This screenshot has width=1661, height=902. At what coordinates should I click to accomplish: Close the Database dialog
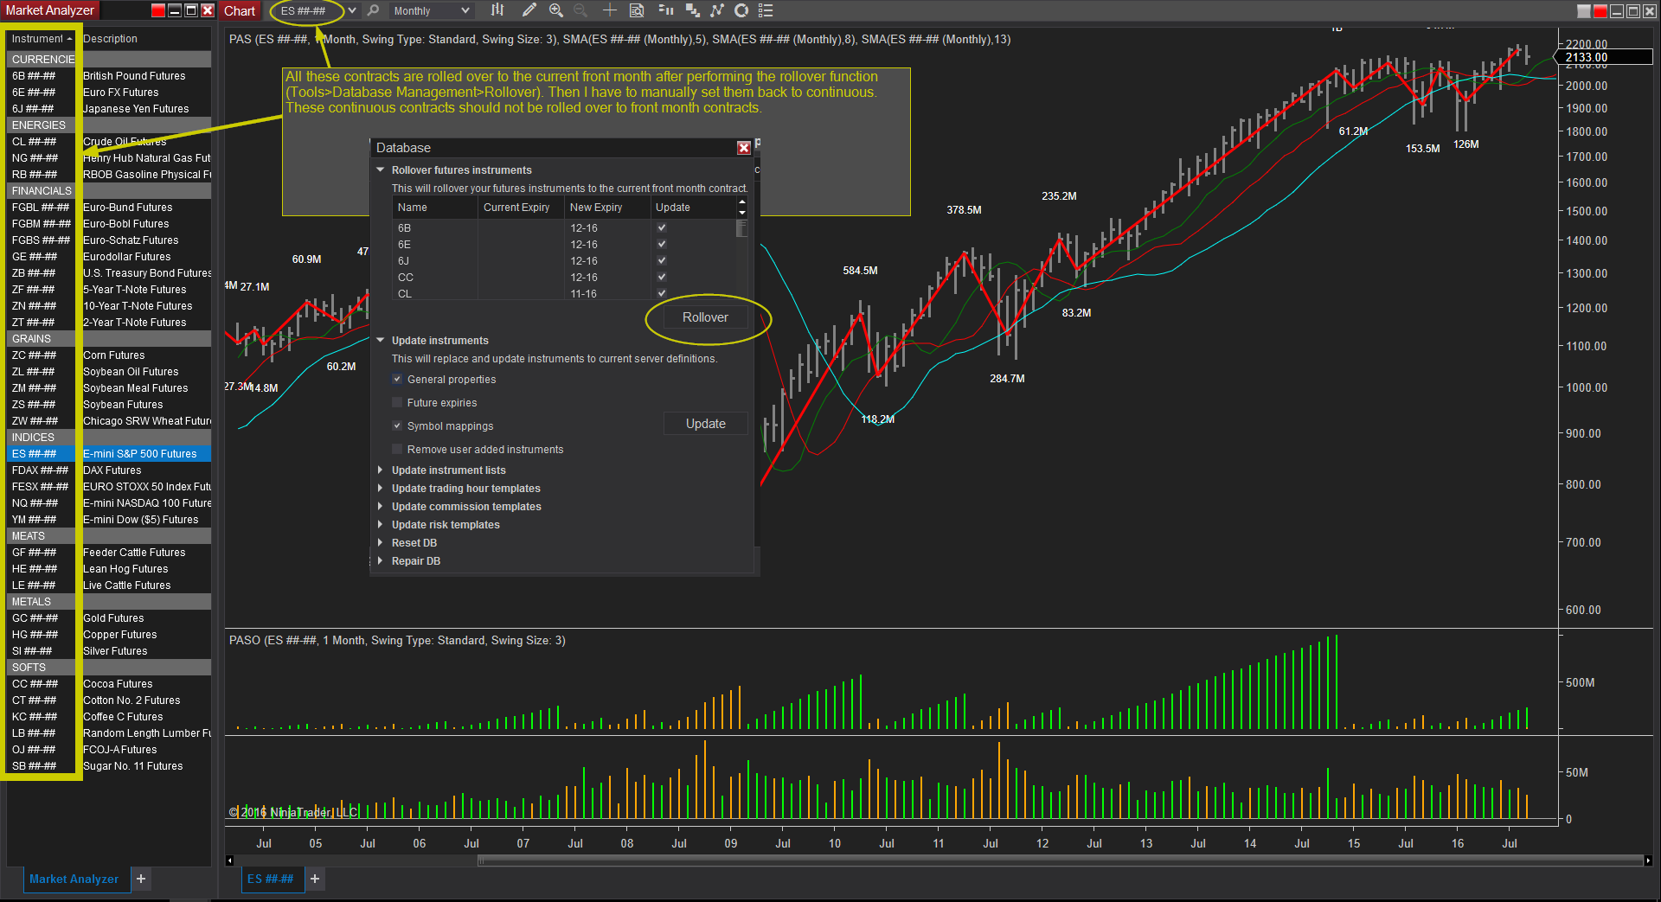point(743,148)
